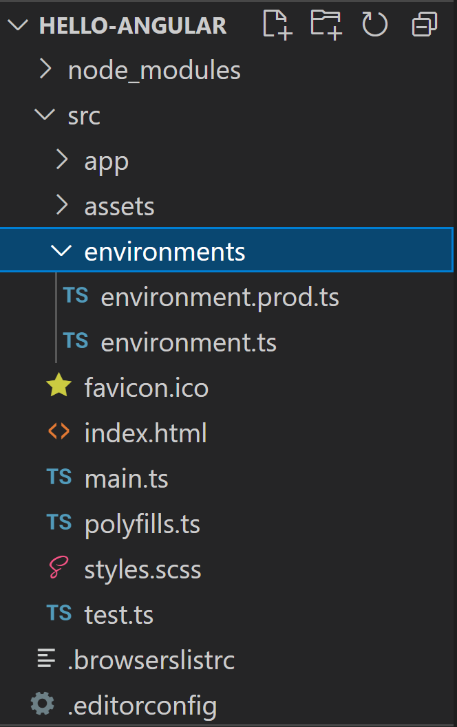Viewport: 457px width, 727px height.
Task: Select the HELLO-ANGULAR header title
Action: point(133,25)
